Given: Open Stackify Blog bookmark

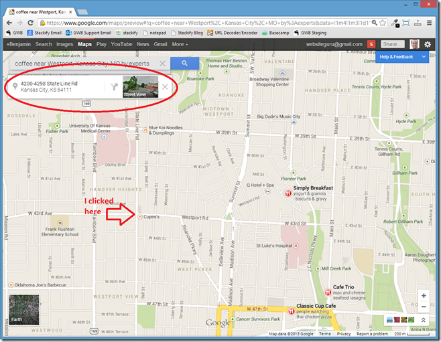Looking at the screenshot, I should tap(187, 33).
